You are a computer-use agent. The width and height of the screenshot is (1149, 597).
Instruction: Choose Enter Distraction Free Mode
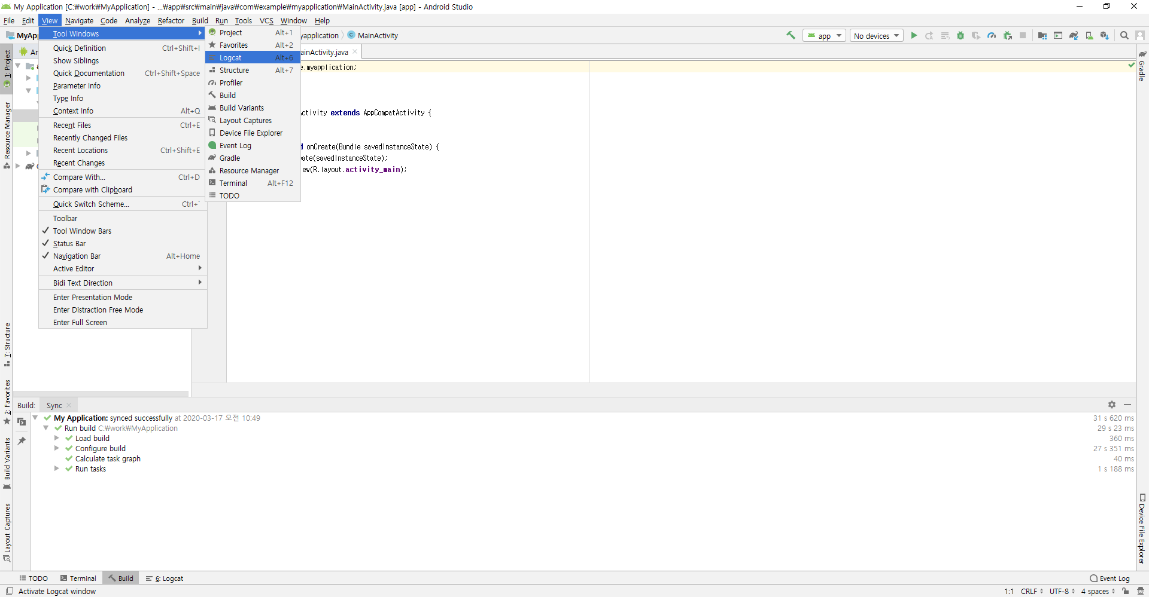123,310
